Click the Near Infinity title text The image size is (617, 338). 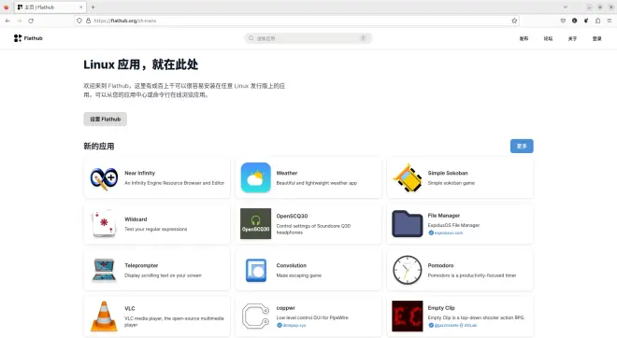coord(139,173)
